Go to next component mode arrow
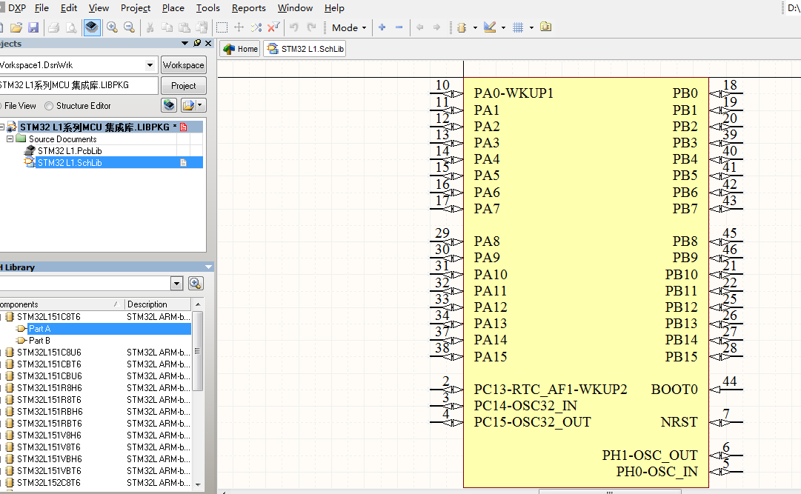The height and width of the screenshot is (494, 801). tap(436, 27)
